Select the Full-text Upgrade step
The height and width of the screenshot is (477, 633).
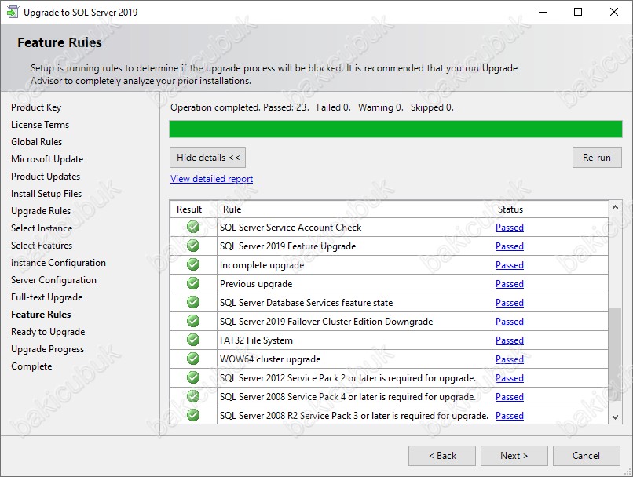click(x=47, y=297)
